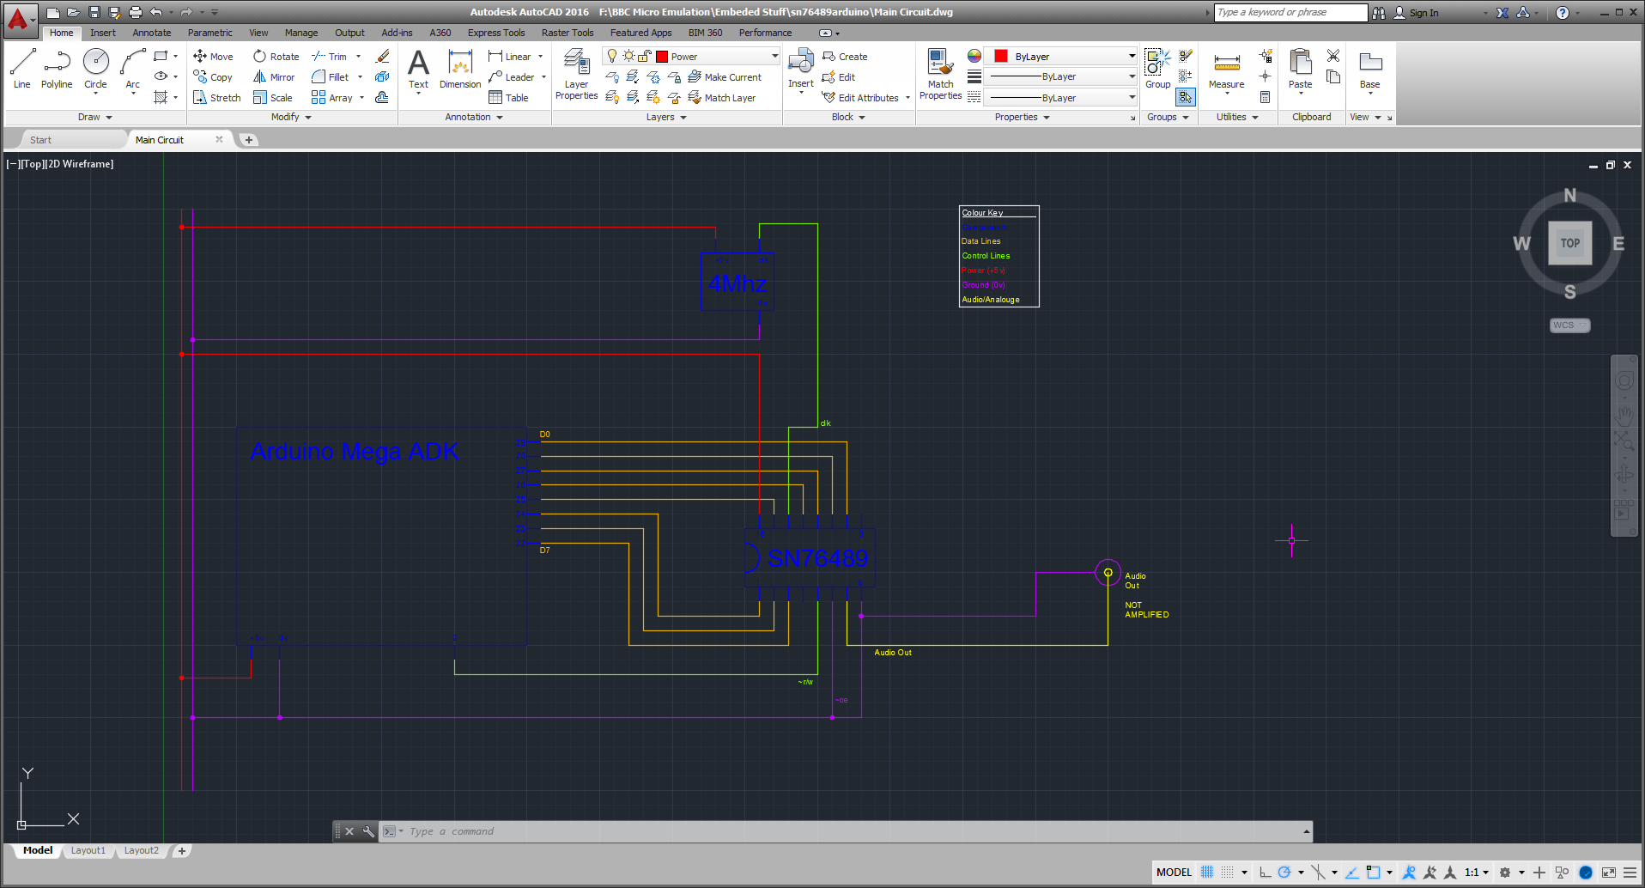This screenshot has height=888, width=1645.
Task: Click Match Properties brush
Action: tap(940, 74)
